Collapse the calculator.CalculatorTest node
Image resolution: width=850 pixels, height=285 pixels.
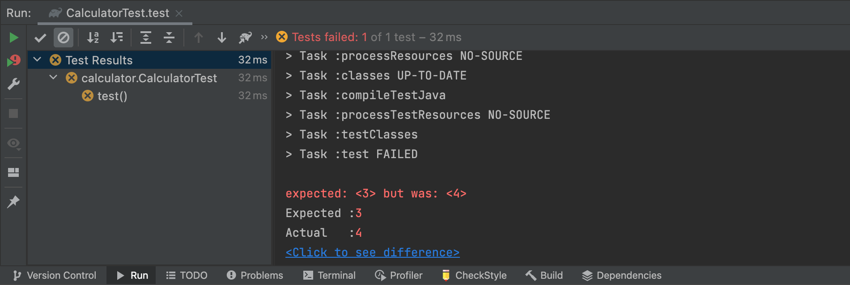point(53,77)
